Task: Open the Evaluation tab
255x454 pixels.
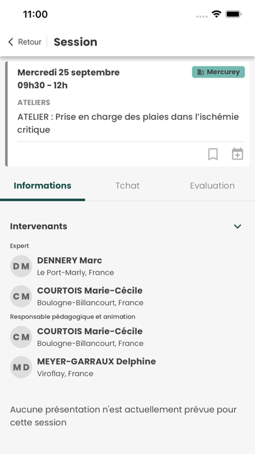Action: [212, 186]
